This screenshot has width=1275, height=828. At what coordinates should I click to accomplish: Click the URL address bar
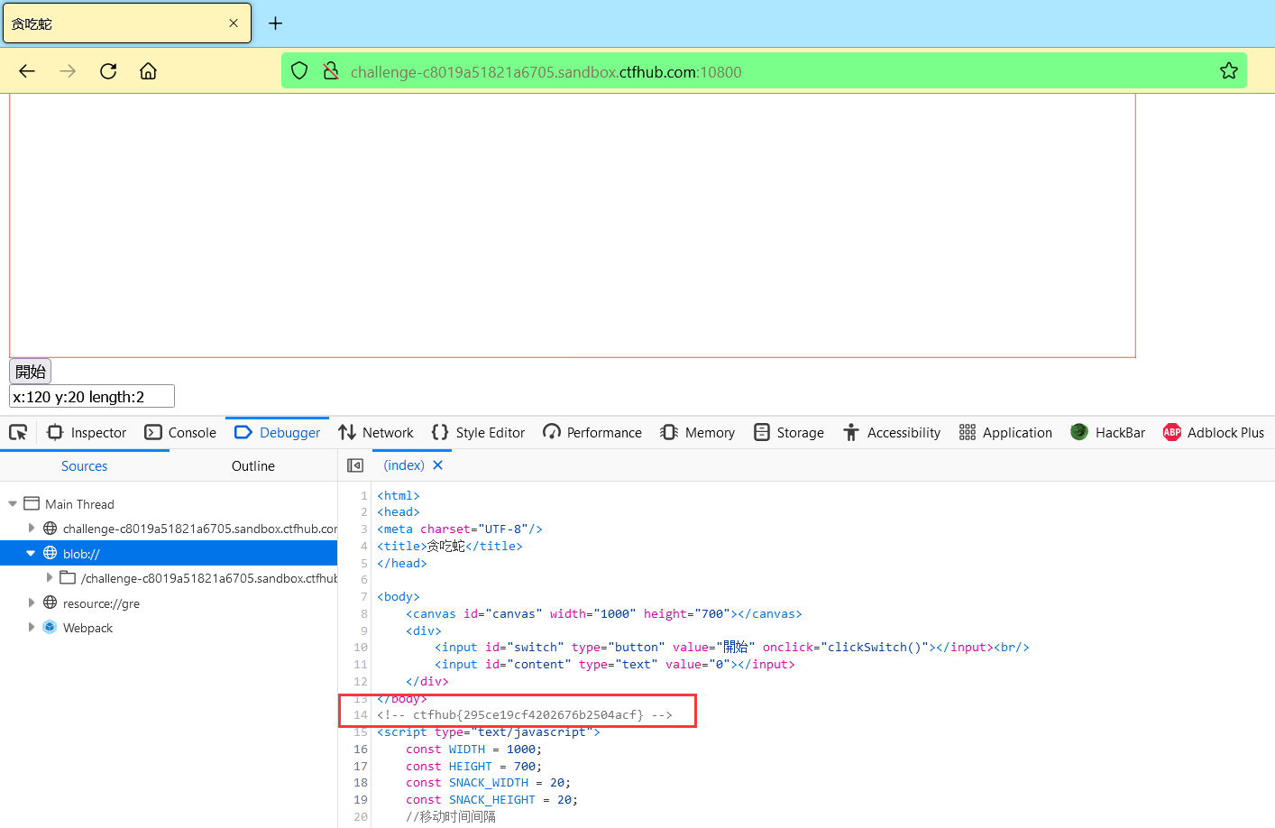pyautogui.click(x=764, y=71)
